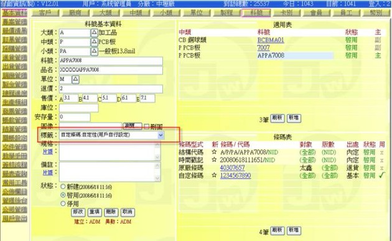392x241 pixels.
Task: Switch to the 員工 tab
Action: [x=347, y=12]
